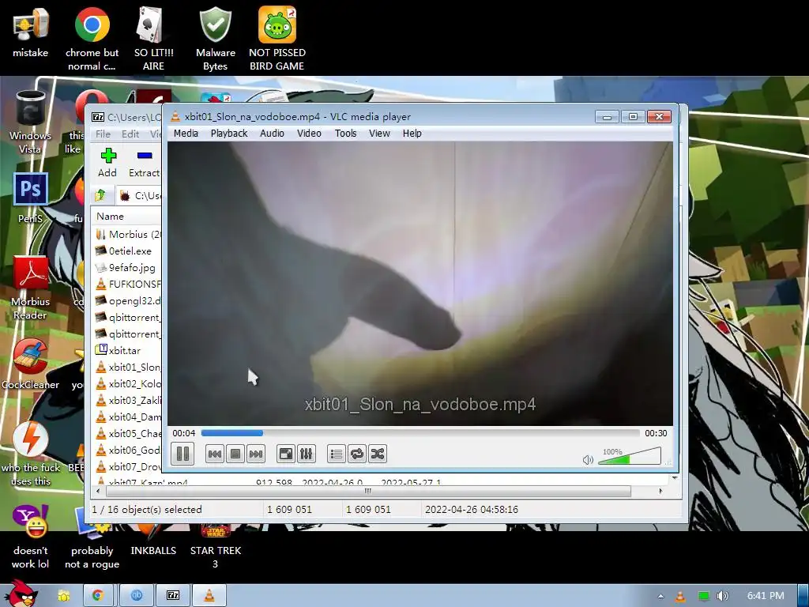Mute audio via VLC speaker icon

coord(588,459)
